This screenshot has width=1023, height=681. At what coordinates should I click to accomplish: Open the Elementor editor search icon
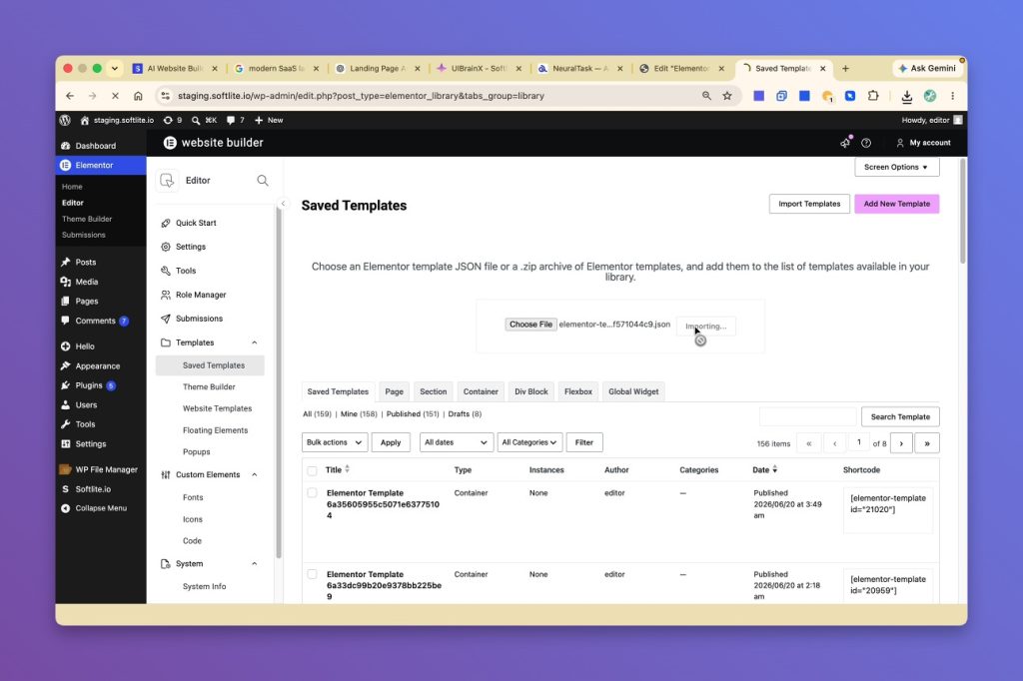[x=263, y=180]
